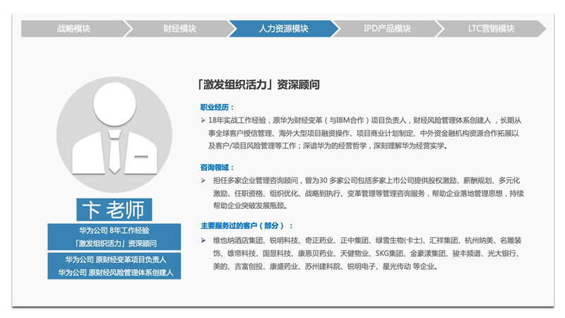The image size is (565, 318).
Task: Select the 卞老师 name label
Action: [114, 210]
